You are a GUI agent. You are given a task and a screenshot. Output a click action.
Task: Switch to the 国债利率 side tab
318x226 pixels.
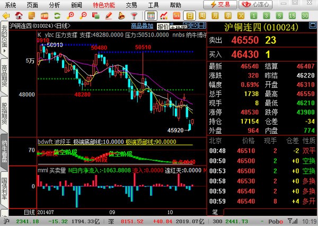[4, 189]
